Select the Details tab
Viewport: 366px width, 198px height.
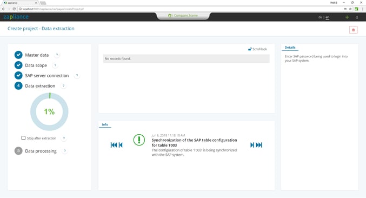tap(290, 48)
